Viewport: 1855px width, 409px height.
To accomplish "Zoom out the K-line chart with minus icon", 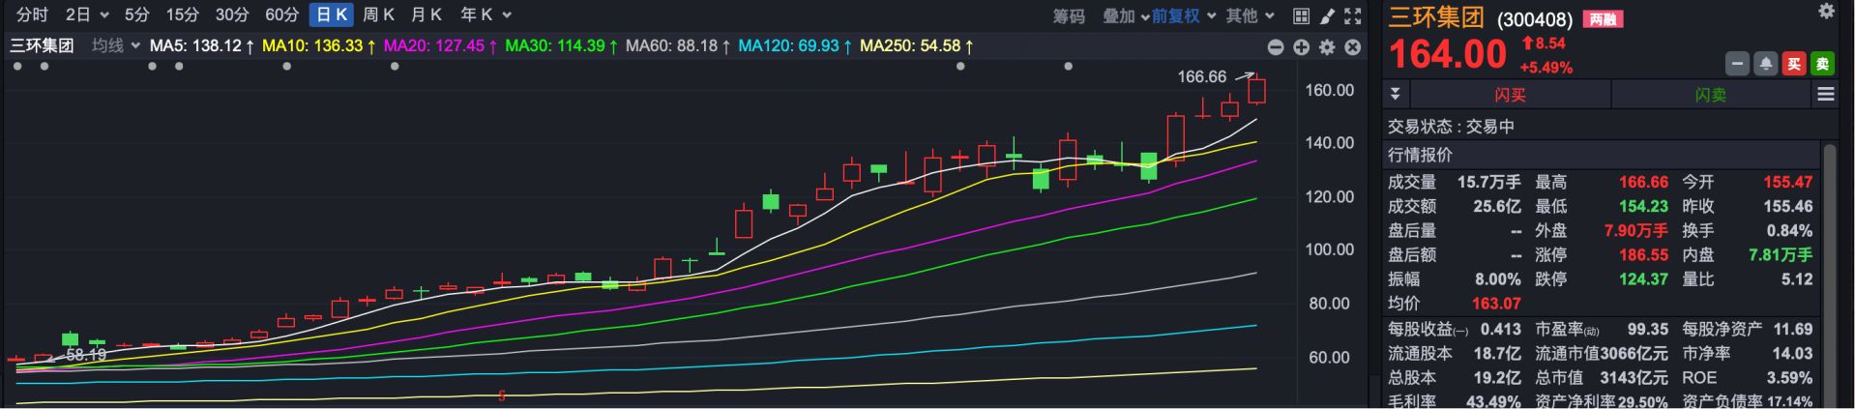I will point(1276,46).
